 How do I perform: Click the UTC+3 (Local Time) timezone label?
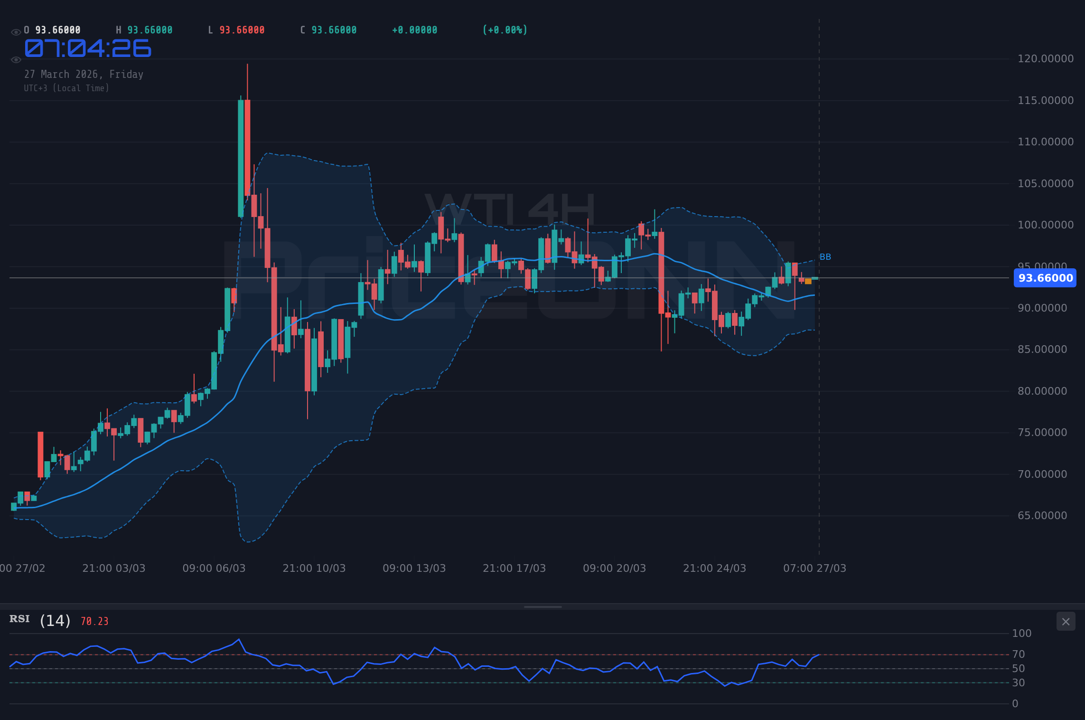coord(67,88)
